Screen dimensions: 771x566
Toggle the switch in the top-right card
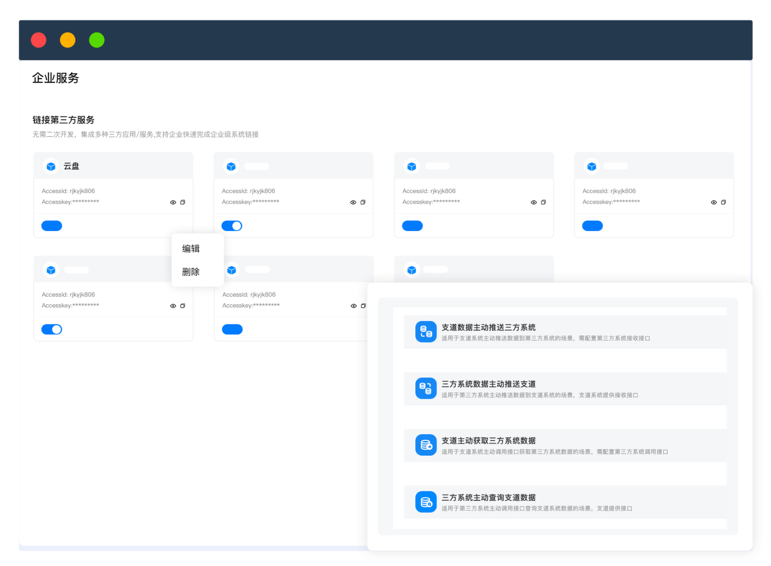592,226
